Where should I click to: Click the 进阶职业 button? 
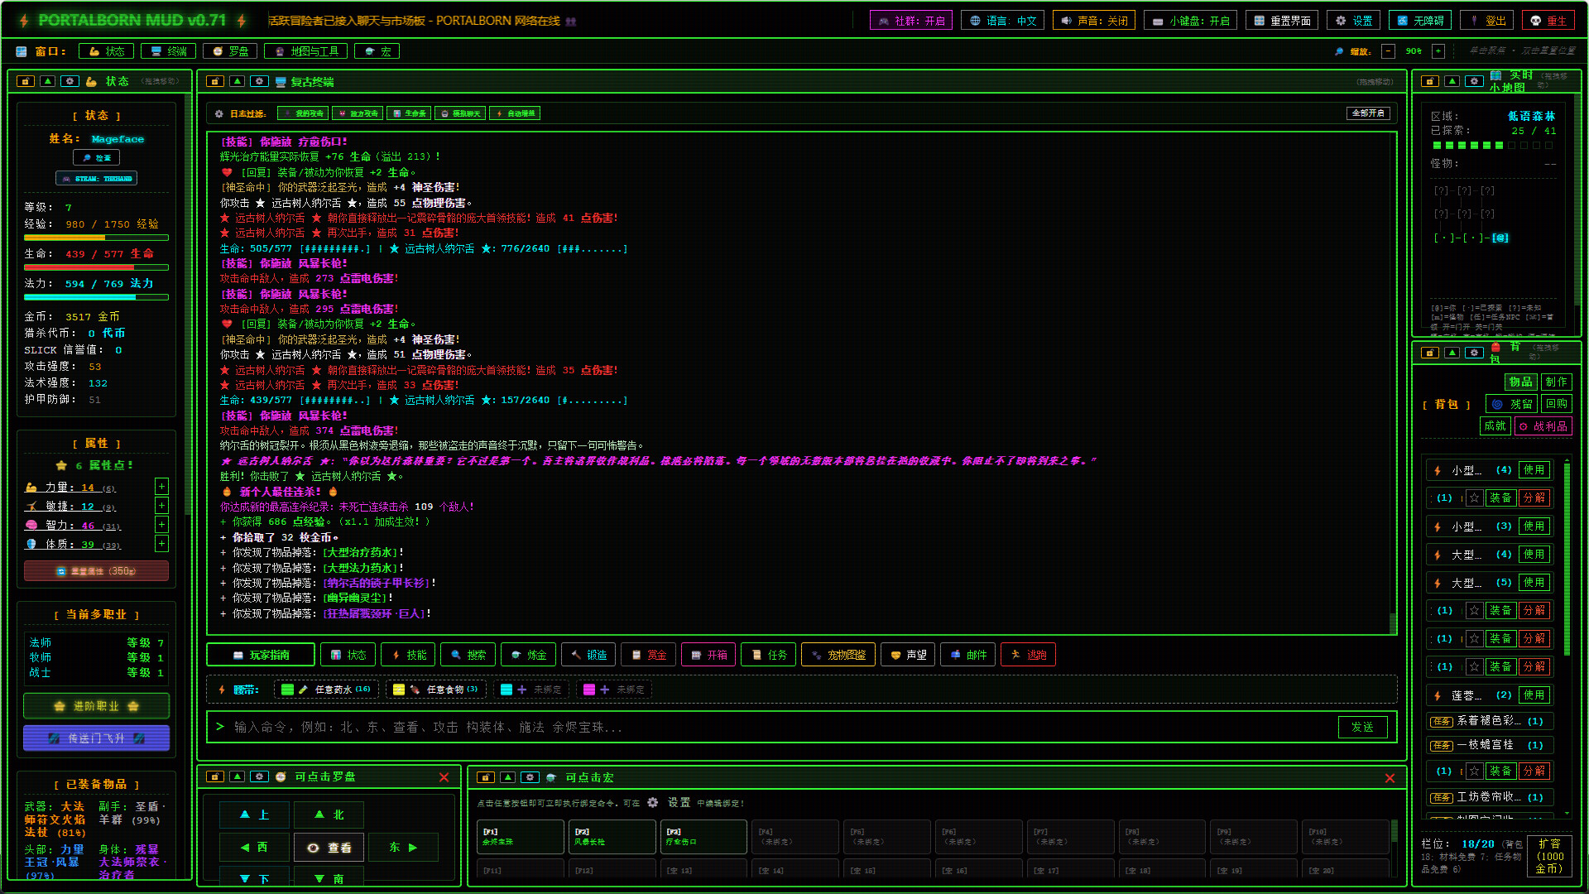pyautogui.click(x=96, y=706)
